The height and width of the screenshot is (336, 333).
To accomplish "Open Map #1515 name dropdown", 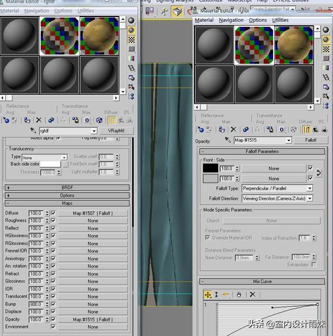I will [289, 140].
